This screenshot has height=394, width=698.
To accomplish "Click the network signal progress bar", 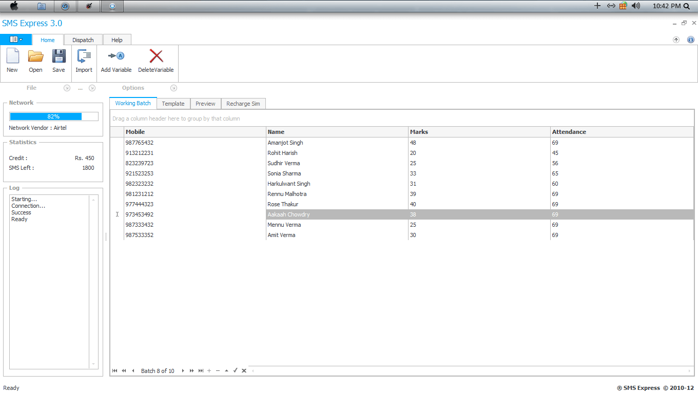I will point(54,116).
